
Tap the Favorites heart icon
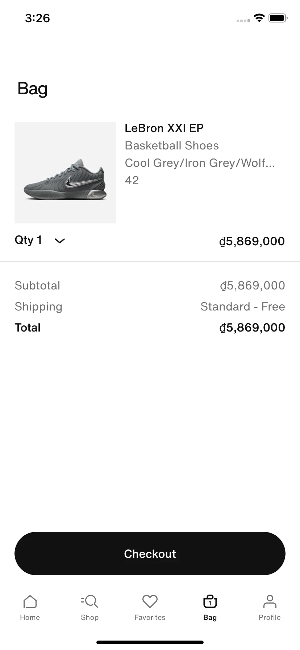tap(150, 601)
